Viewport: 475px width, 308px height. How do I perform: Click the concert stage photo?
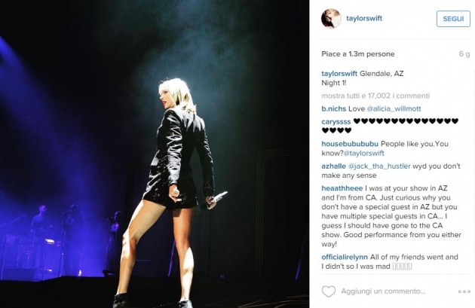click(x=155, y=154)
